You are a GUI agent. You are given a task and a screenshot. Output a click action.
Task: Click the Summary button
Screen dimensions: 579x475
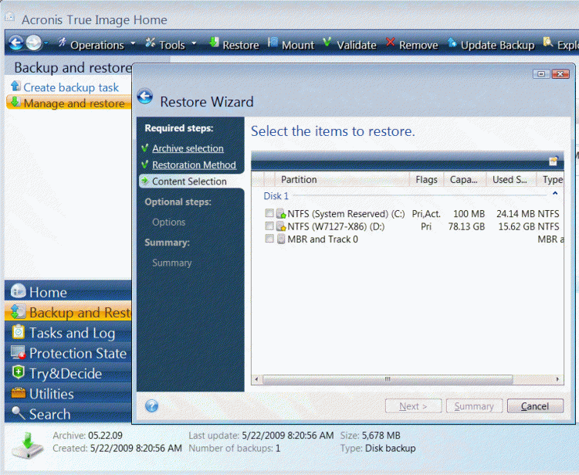[474, 406]
